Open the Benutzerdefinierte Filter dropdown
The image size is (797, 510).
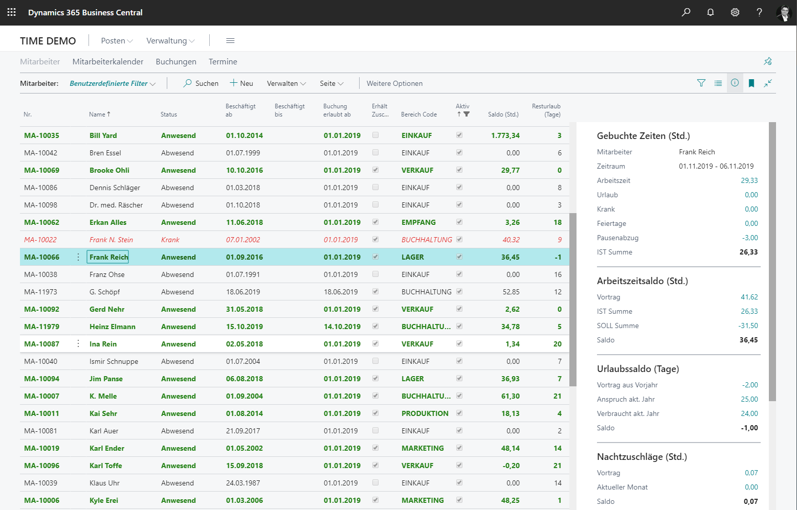(113, 83)
